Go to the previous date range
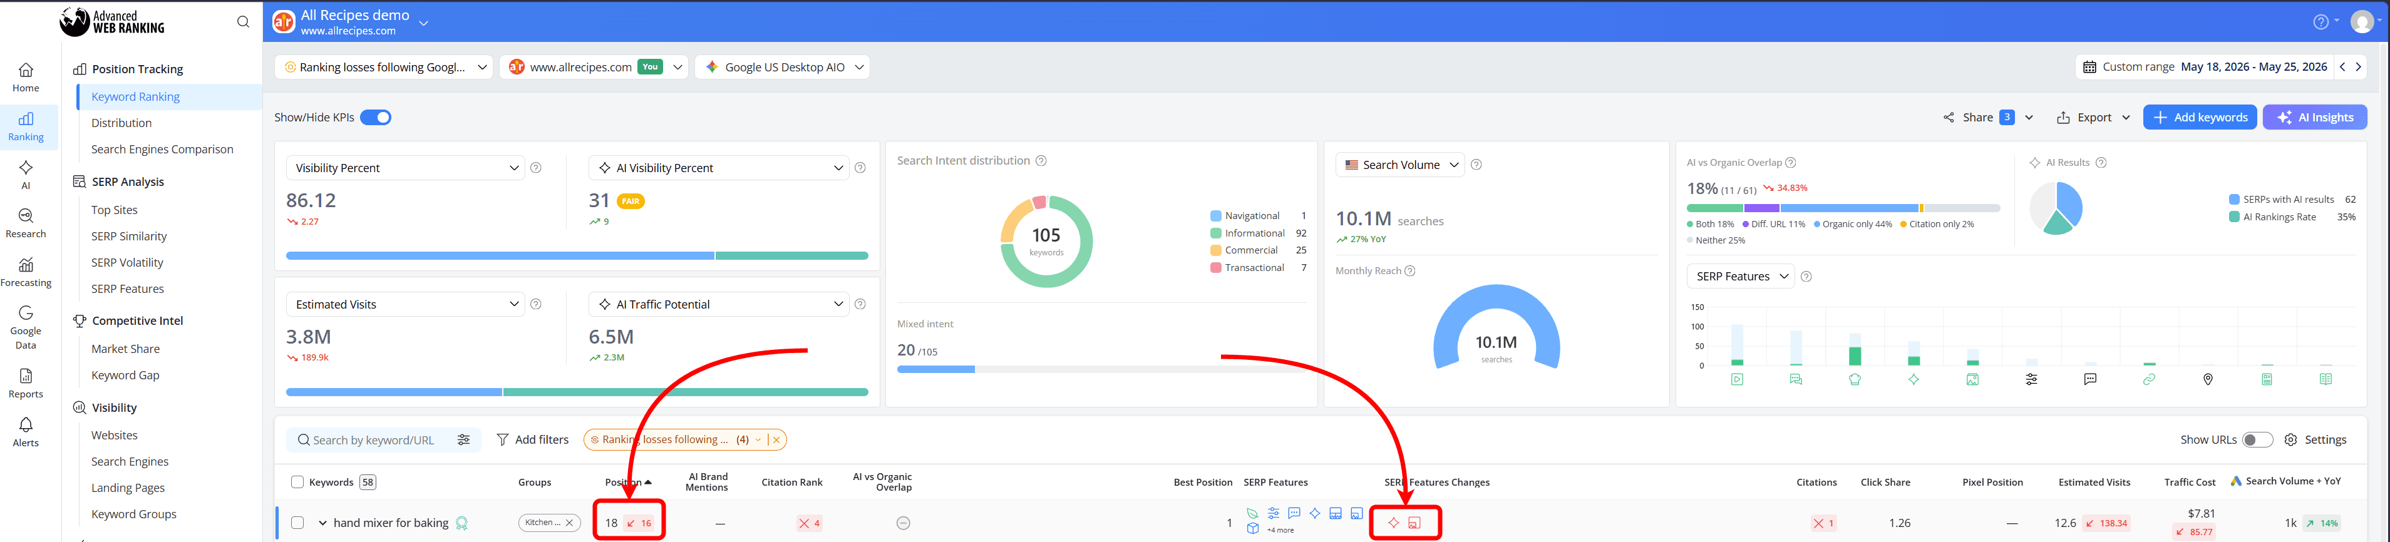 pyautogui.click(x=2342, y=67)
